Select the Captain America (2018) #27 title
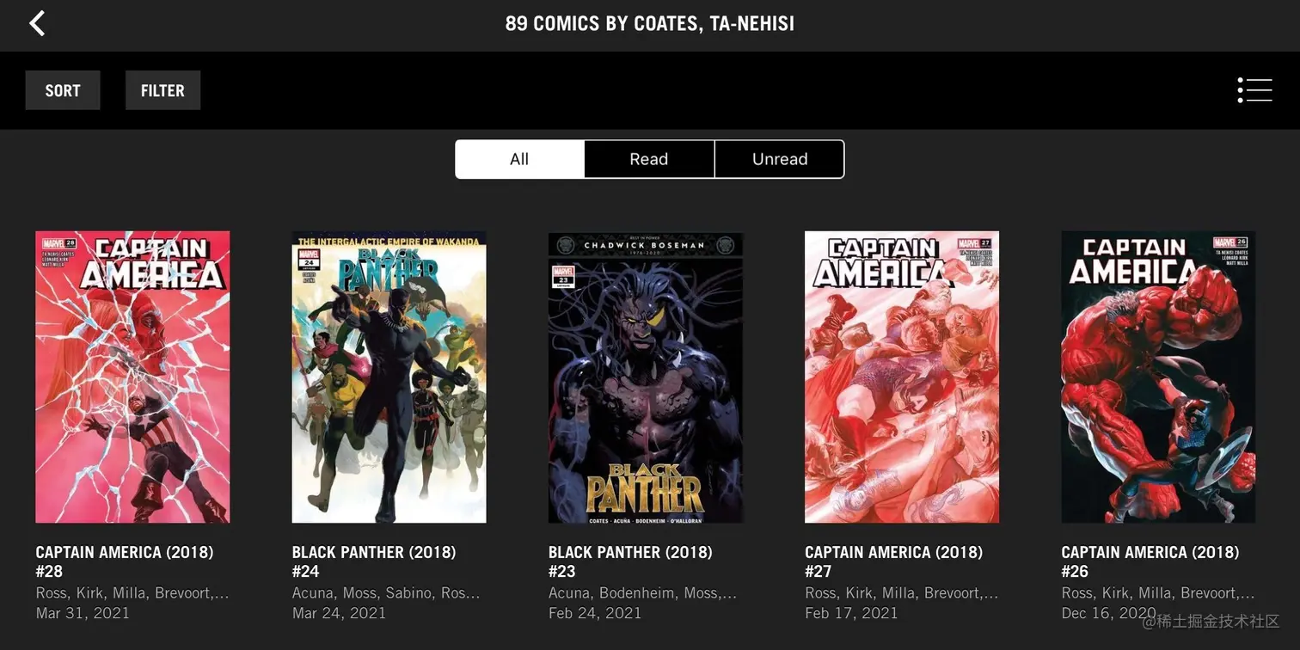This screenshot has height=650, width=1300. coord(894,561)
